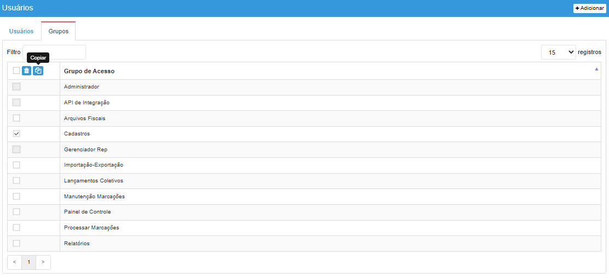Screen dimensions: 609x278
Task: Check the Arquivos Fiscais checkbox
Action: click(16, 118)
